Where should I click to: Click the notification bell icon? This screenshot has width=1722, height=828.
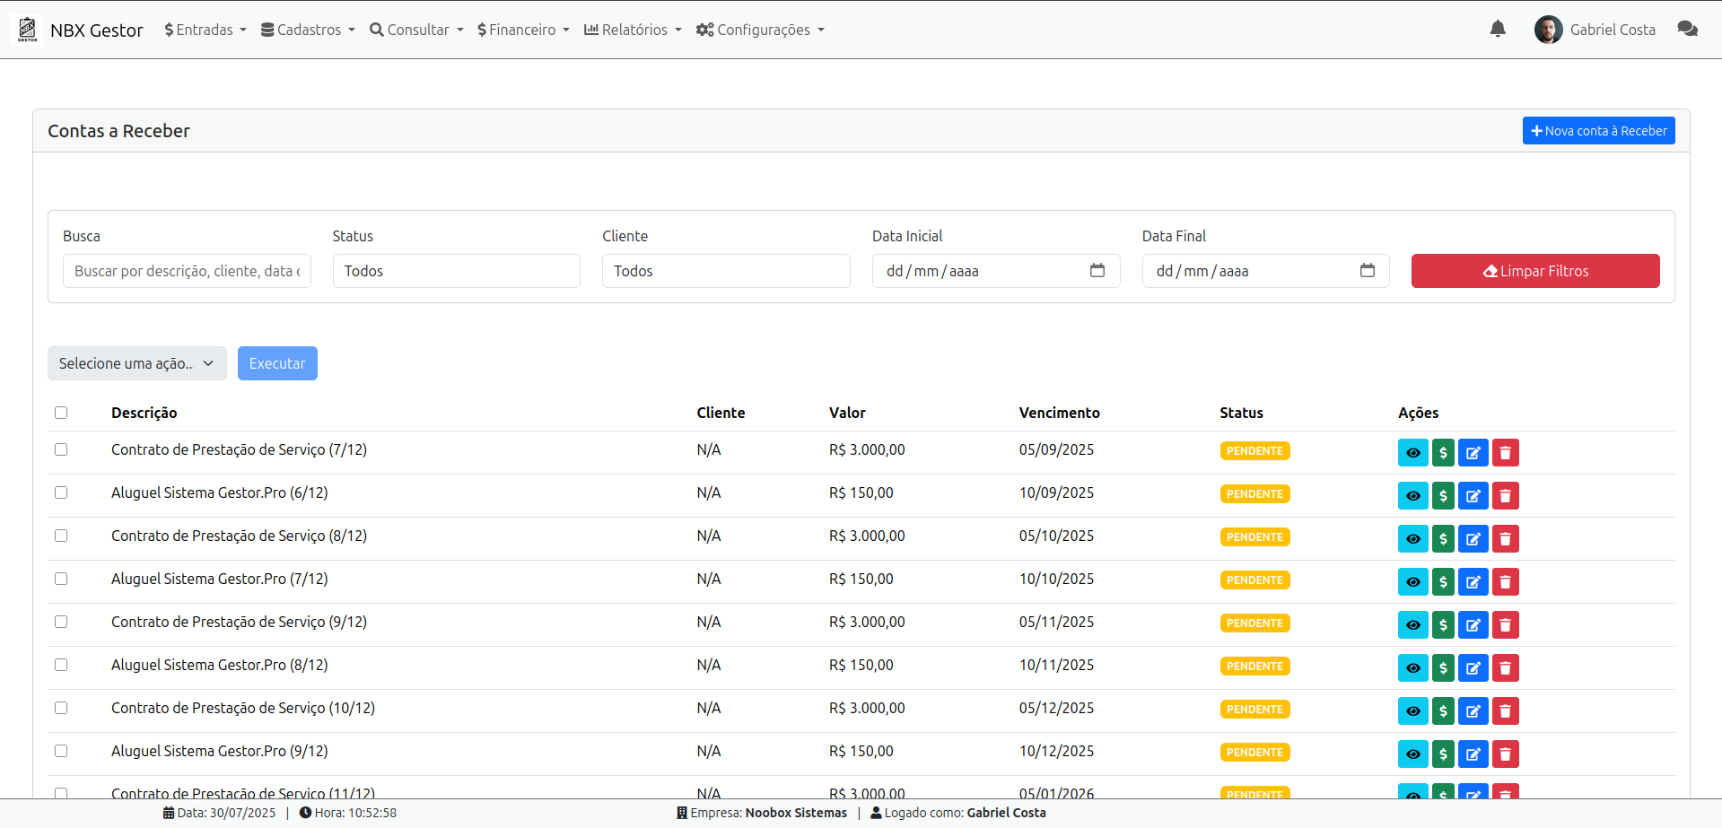pos(1498,30)
